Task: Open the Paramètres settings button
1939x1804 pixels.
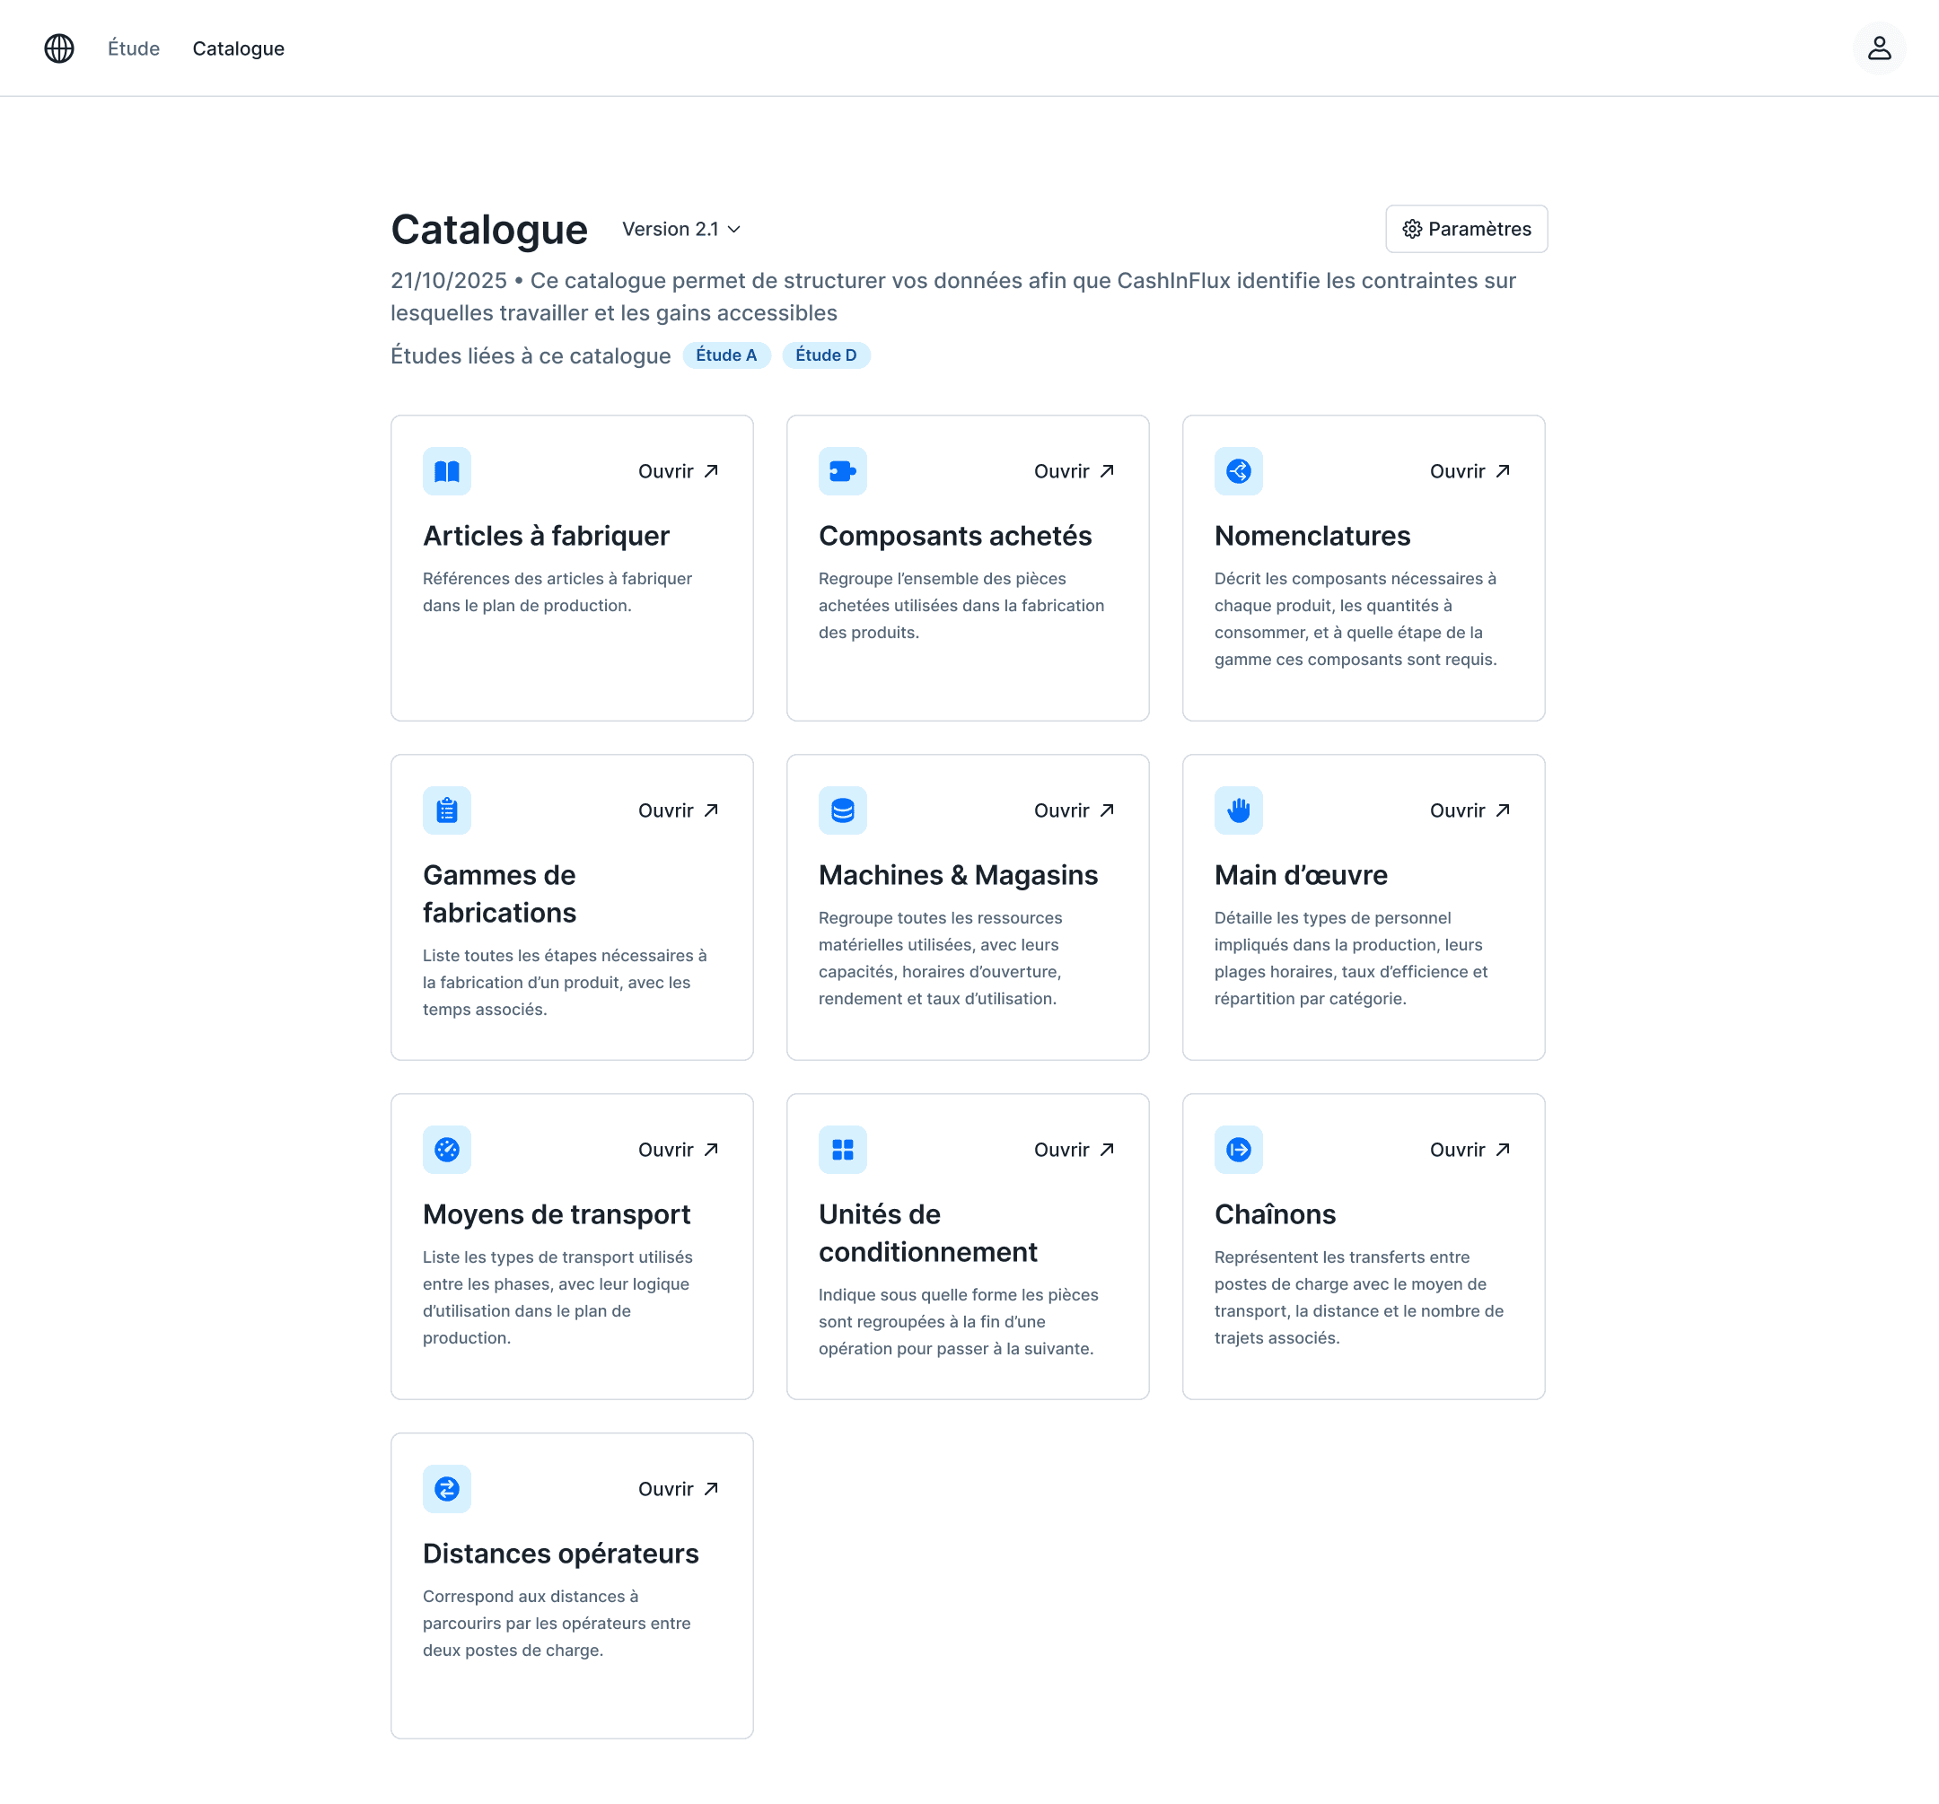Action: pos(1466,229)
